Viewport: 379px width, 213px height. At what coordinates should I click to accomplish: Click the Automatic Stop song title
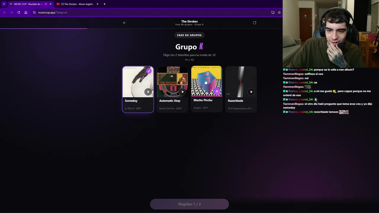[x=170, y=101]
